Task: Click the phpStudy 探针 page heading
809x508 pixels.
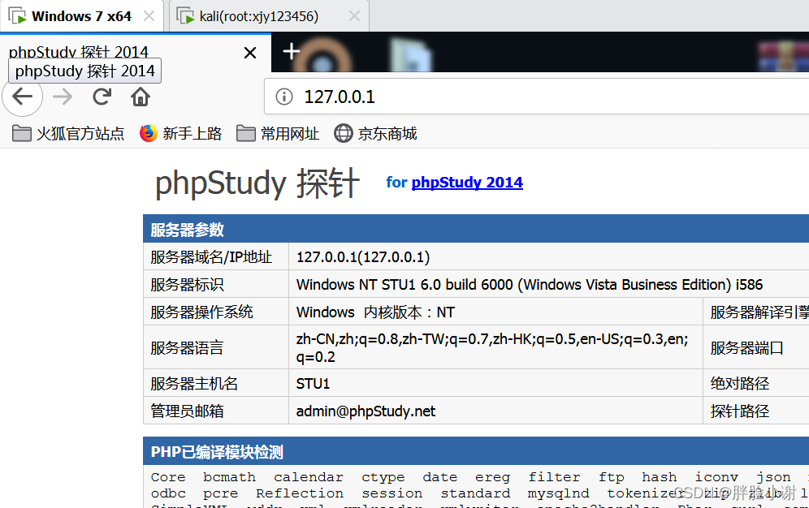Action: [x=257, y=183]
